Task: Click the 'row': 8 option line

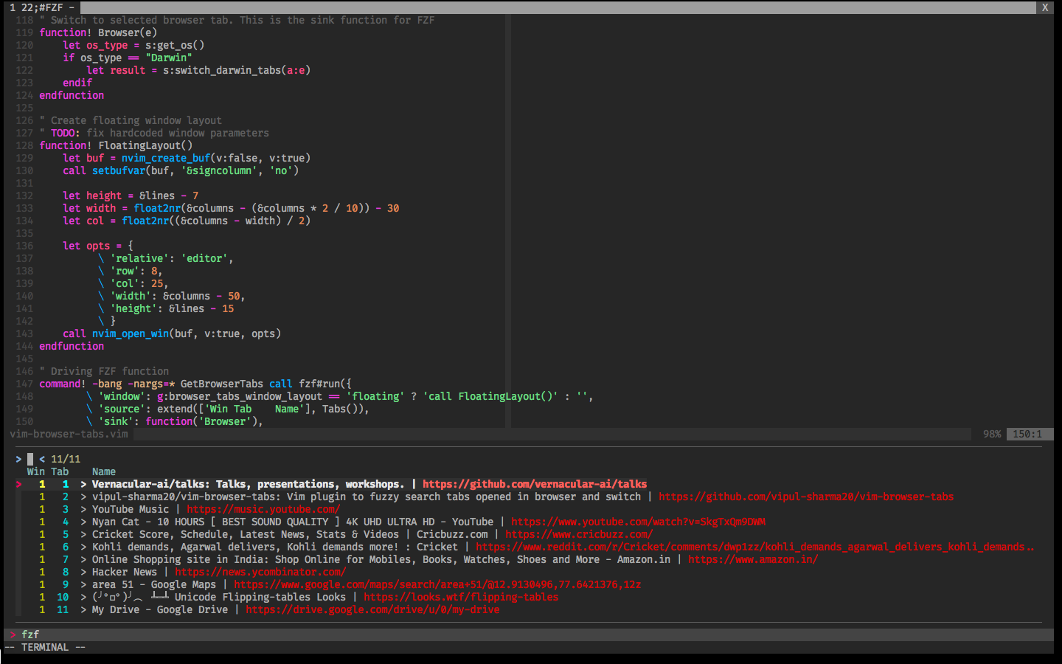Action: coord(131,271)
